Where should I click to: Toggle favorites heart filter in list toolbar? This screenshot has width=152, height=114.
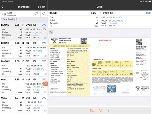[36, 14]
